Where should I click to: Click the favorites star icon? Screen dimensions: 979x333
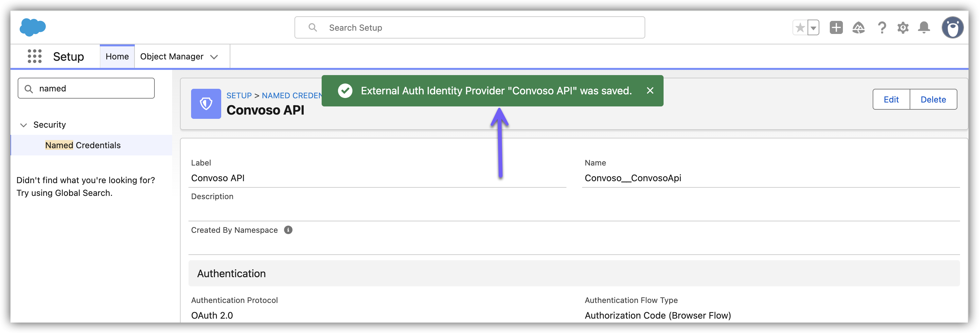pyautogui.click(x=800, y=28)
